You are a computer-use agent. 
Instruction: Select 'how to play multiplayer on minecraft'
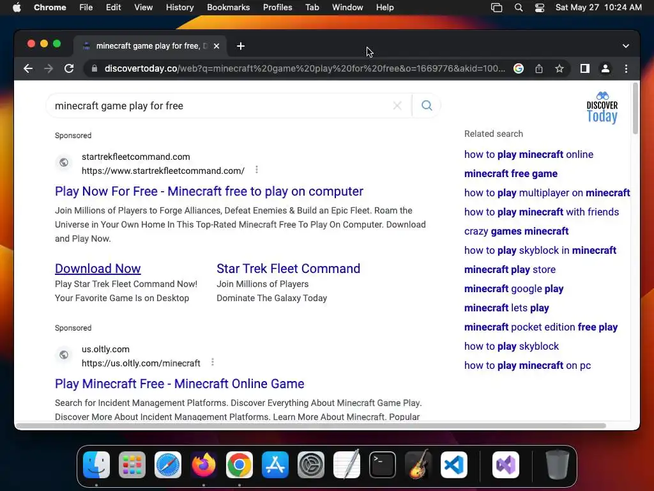tap(547, 193)
